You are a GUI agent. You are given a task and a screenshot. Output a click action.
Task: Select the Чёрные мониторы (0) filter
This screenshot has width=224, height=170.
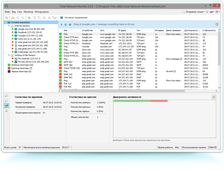[x=21, y=71]
